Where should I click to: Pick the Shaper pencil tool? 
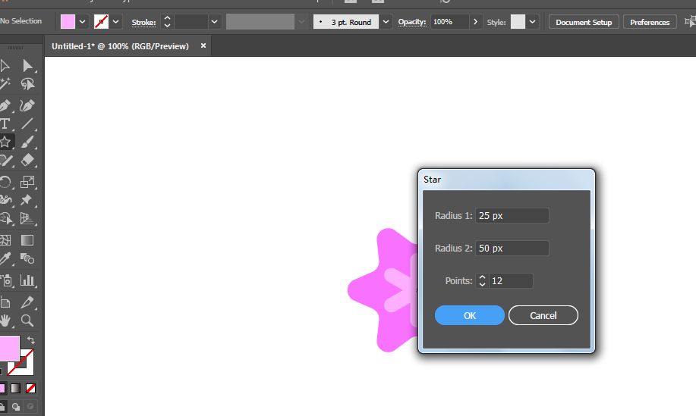click(5, 160)
